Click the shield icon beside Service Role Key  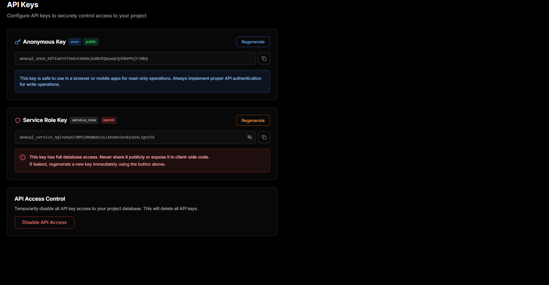(17, 120)
